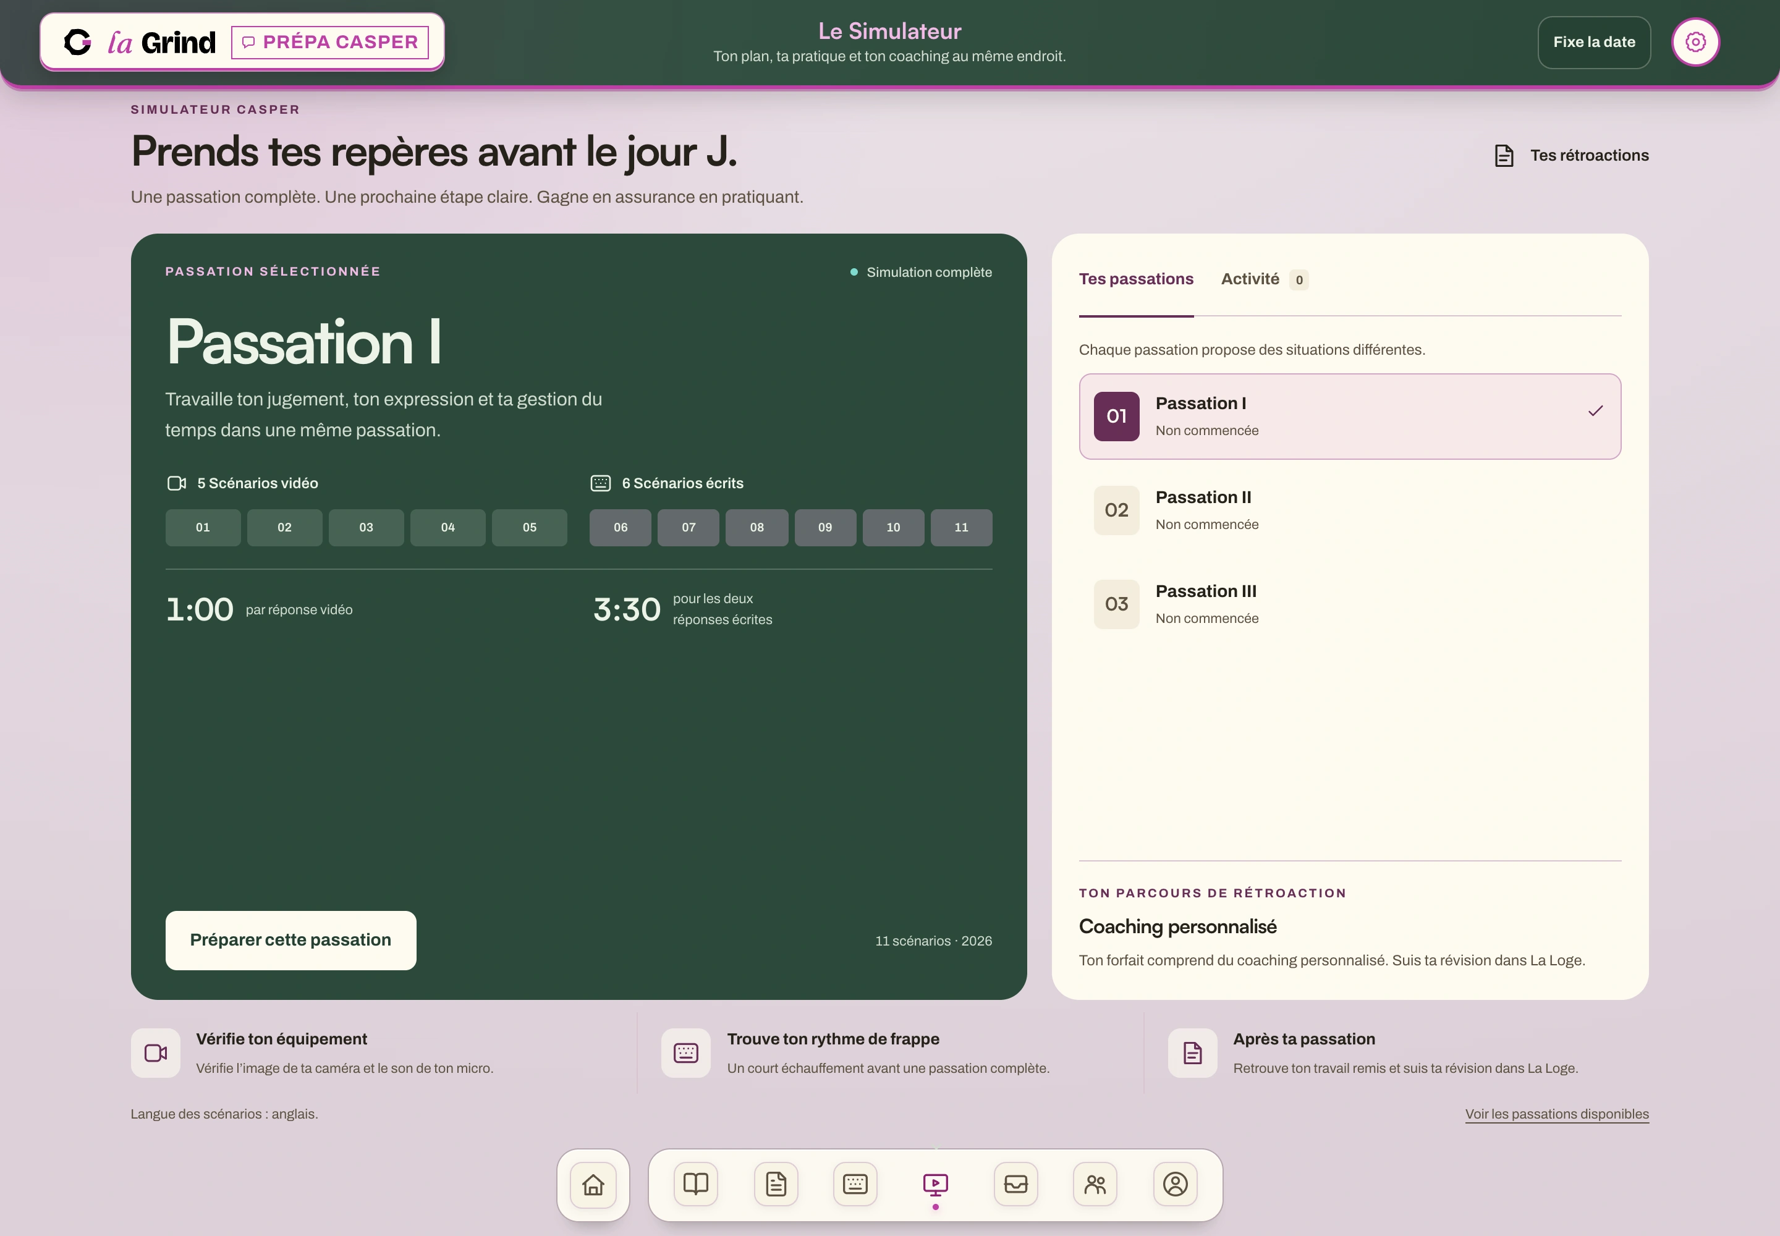Click the PRÉPA CASPER badge
The width and height of the screenshot is (1780, 1236).
click(330, 42)
